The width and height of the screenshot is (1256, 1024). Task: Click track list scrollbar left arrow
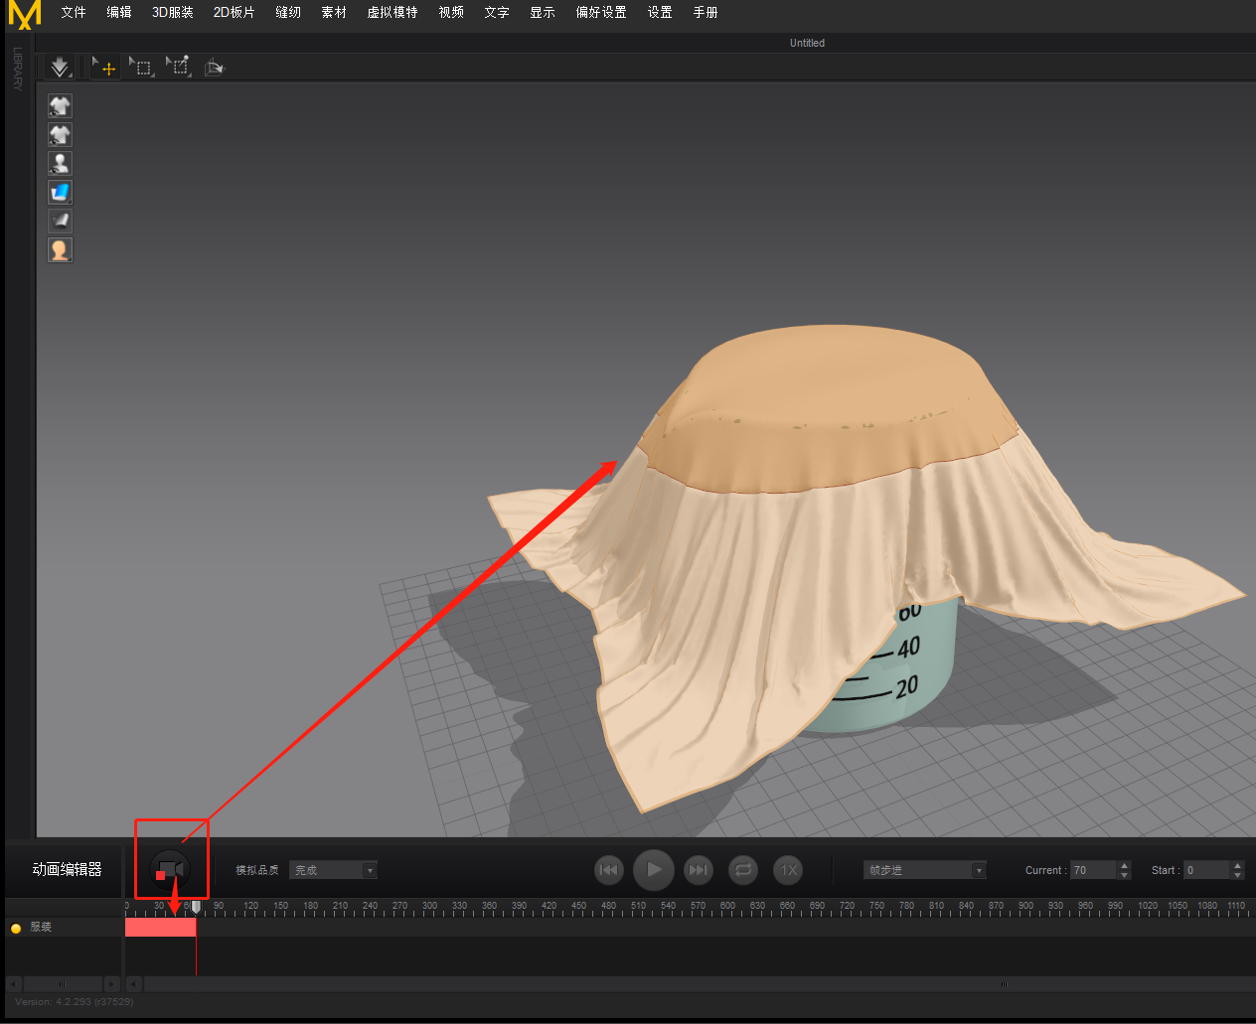tap(13, 984)
